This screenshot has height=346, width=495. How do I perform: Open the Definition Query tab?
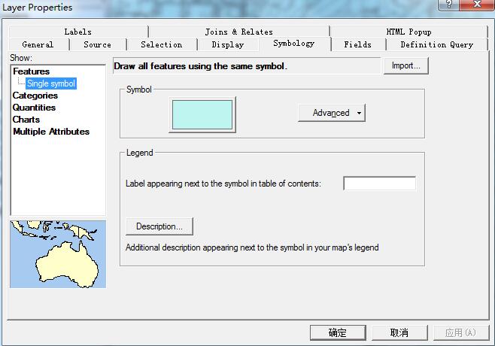click(x=437, y=45)
